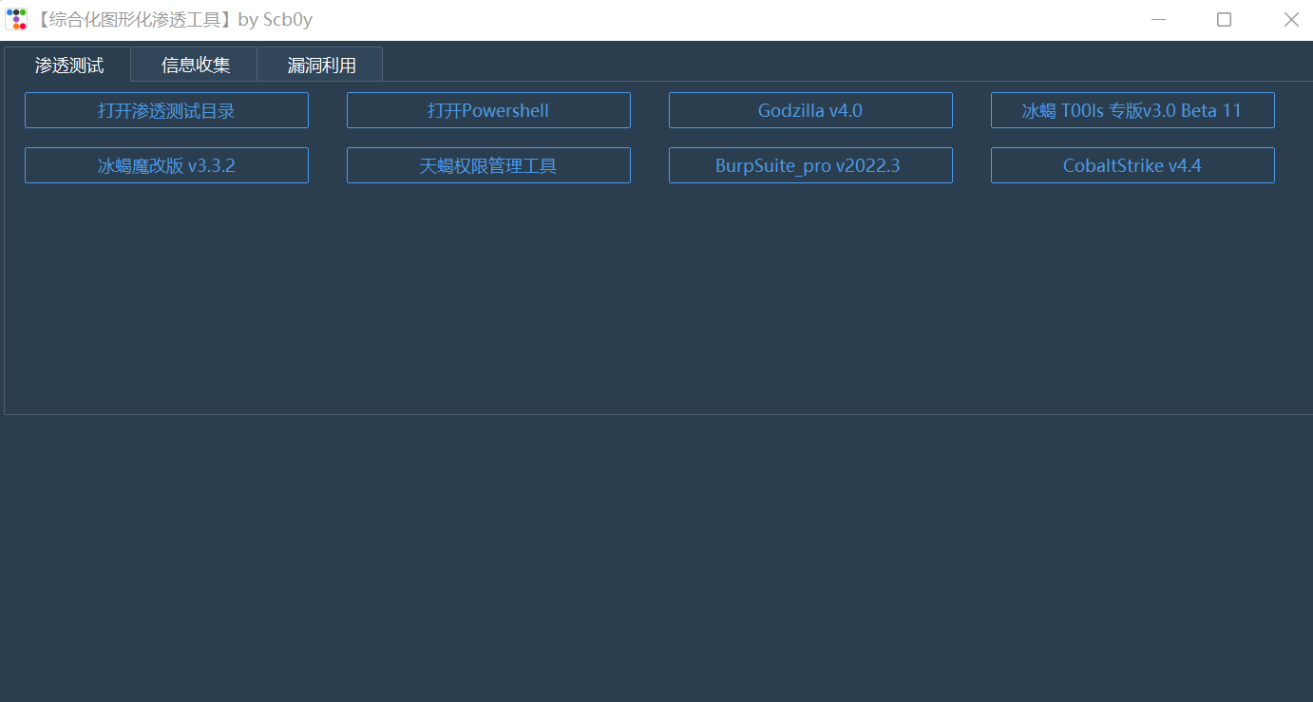The height and width of the screenshot is (702, 1313).
Task: Launch 冰蝎魔改版 v3.3.2
Action: pyautogui.click(x=166, y=165)
